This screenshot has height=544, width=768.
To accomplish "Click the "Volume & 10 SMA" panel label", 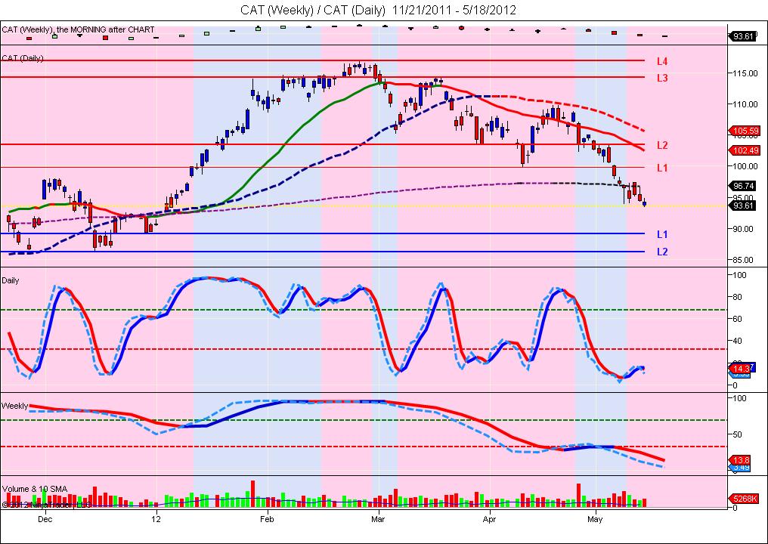I will tap(35, 489).
